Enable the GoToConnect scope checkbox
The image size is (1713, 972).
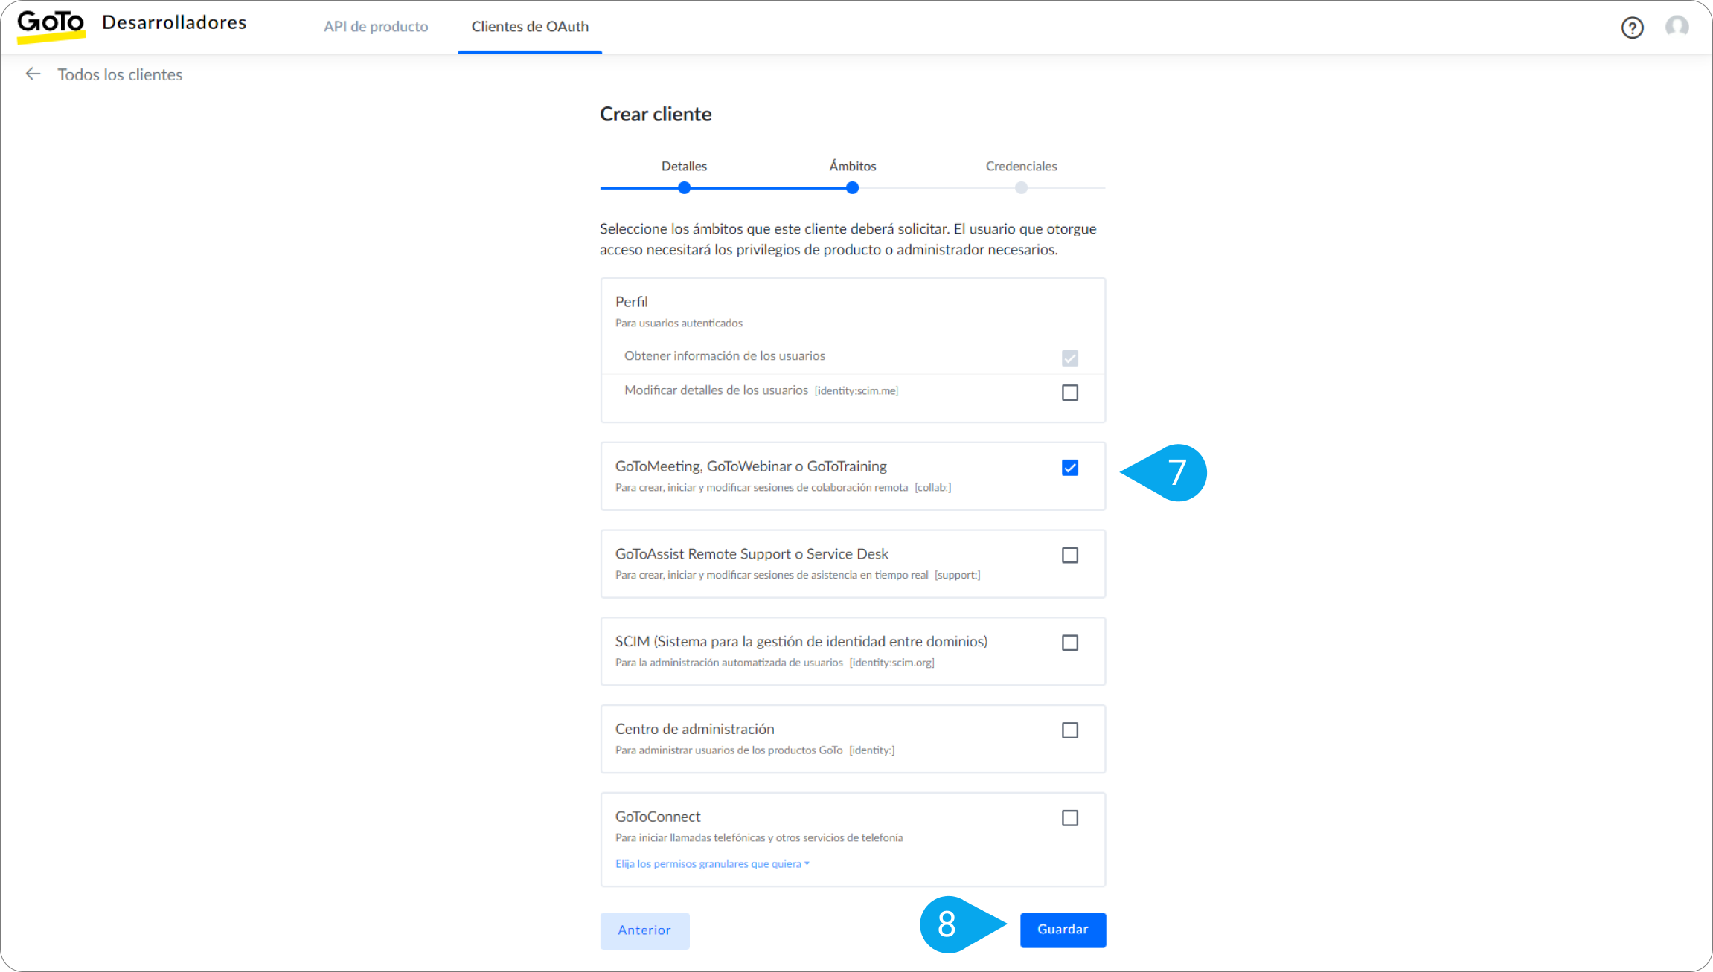(x=1070, y=818)
